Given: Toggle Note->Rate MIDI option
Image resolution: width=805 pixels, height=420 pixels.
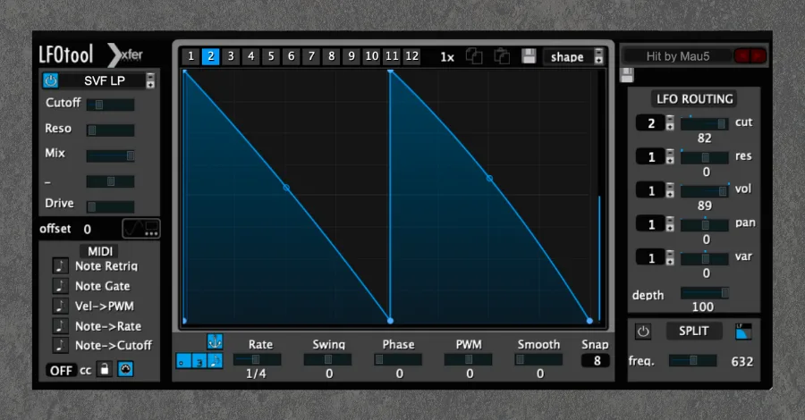Looking at the screenshot, I should tap(60, 325).
